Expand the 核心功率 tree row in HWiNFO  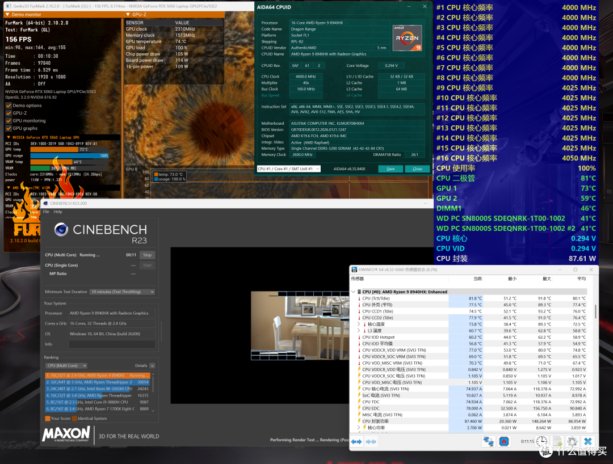[x=359, y=428]
